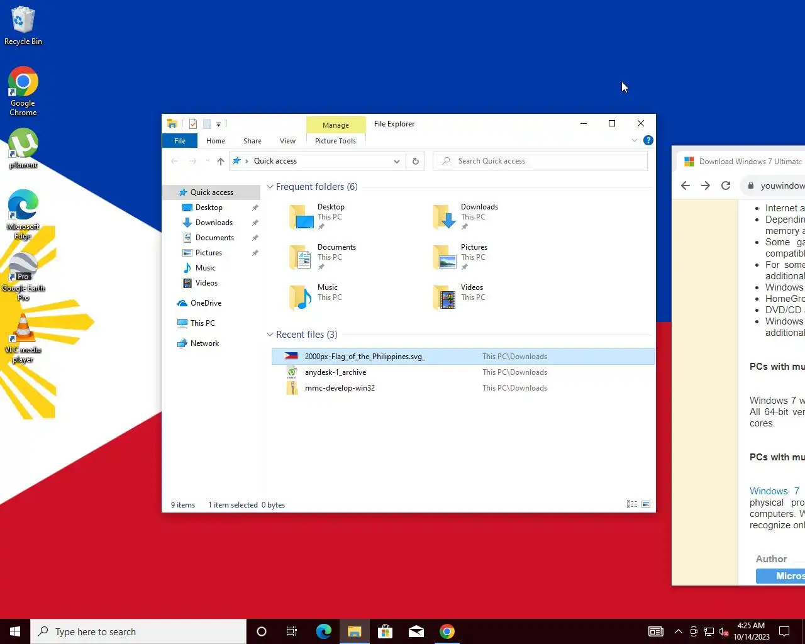Open VLC media player desktop shortcut

point(23,338)
